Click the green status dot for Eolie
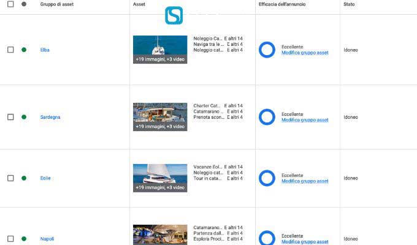Image resolution: width=417 pixels, height=245 pixels. pyautogui.click(x=24, y=178)
